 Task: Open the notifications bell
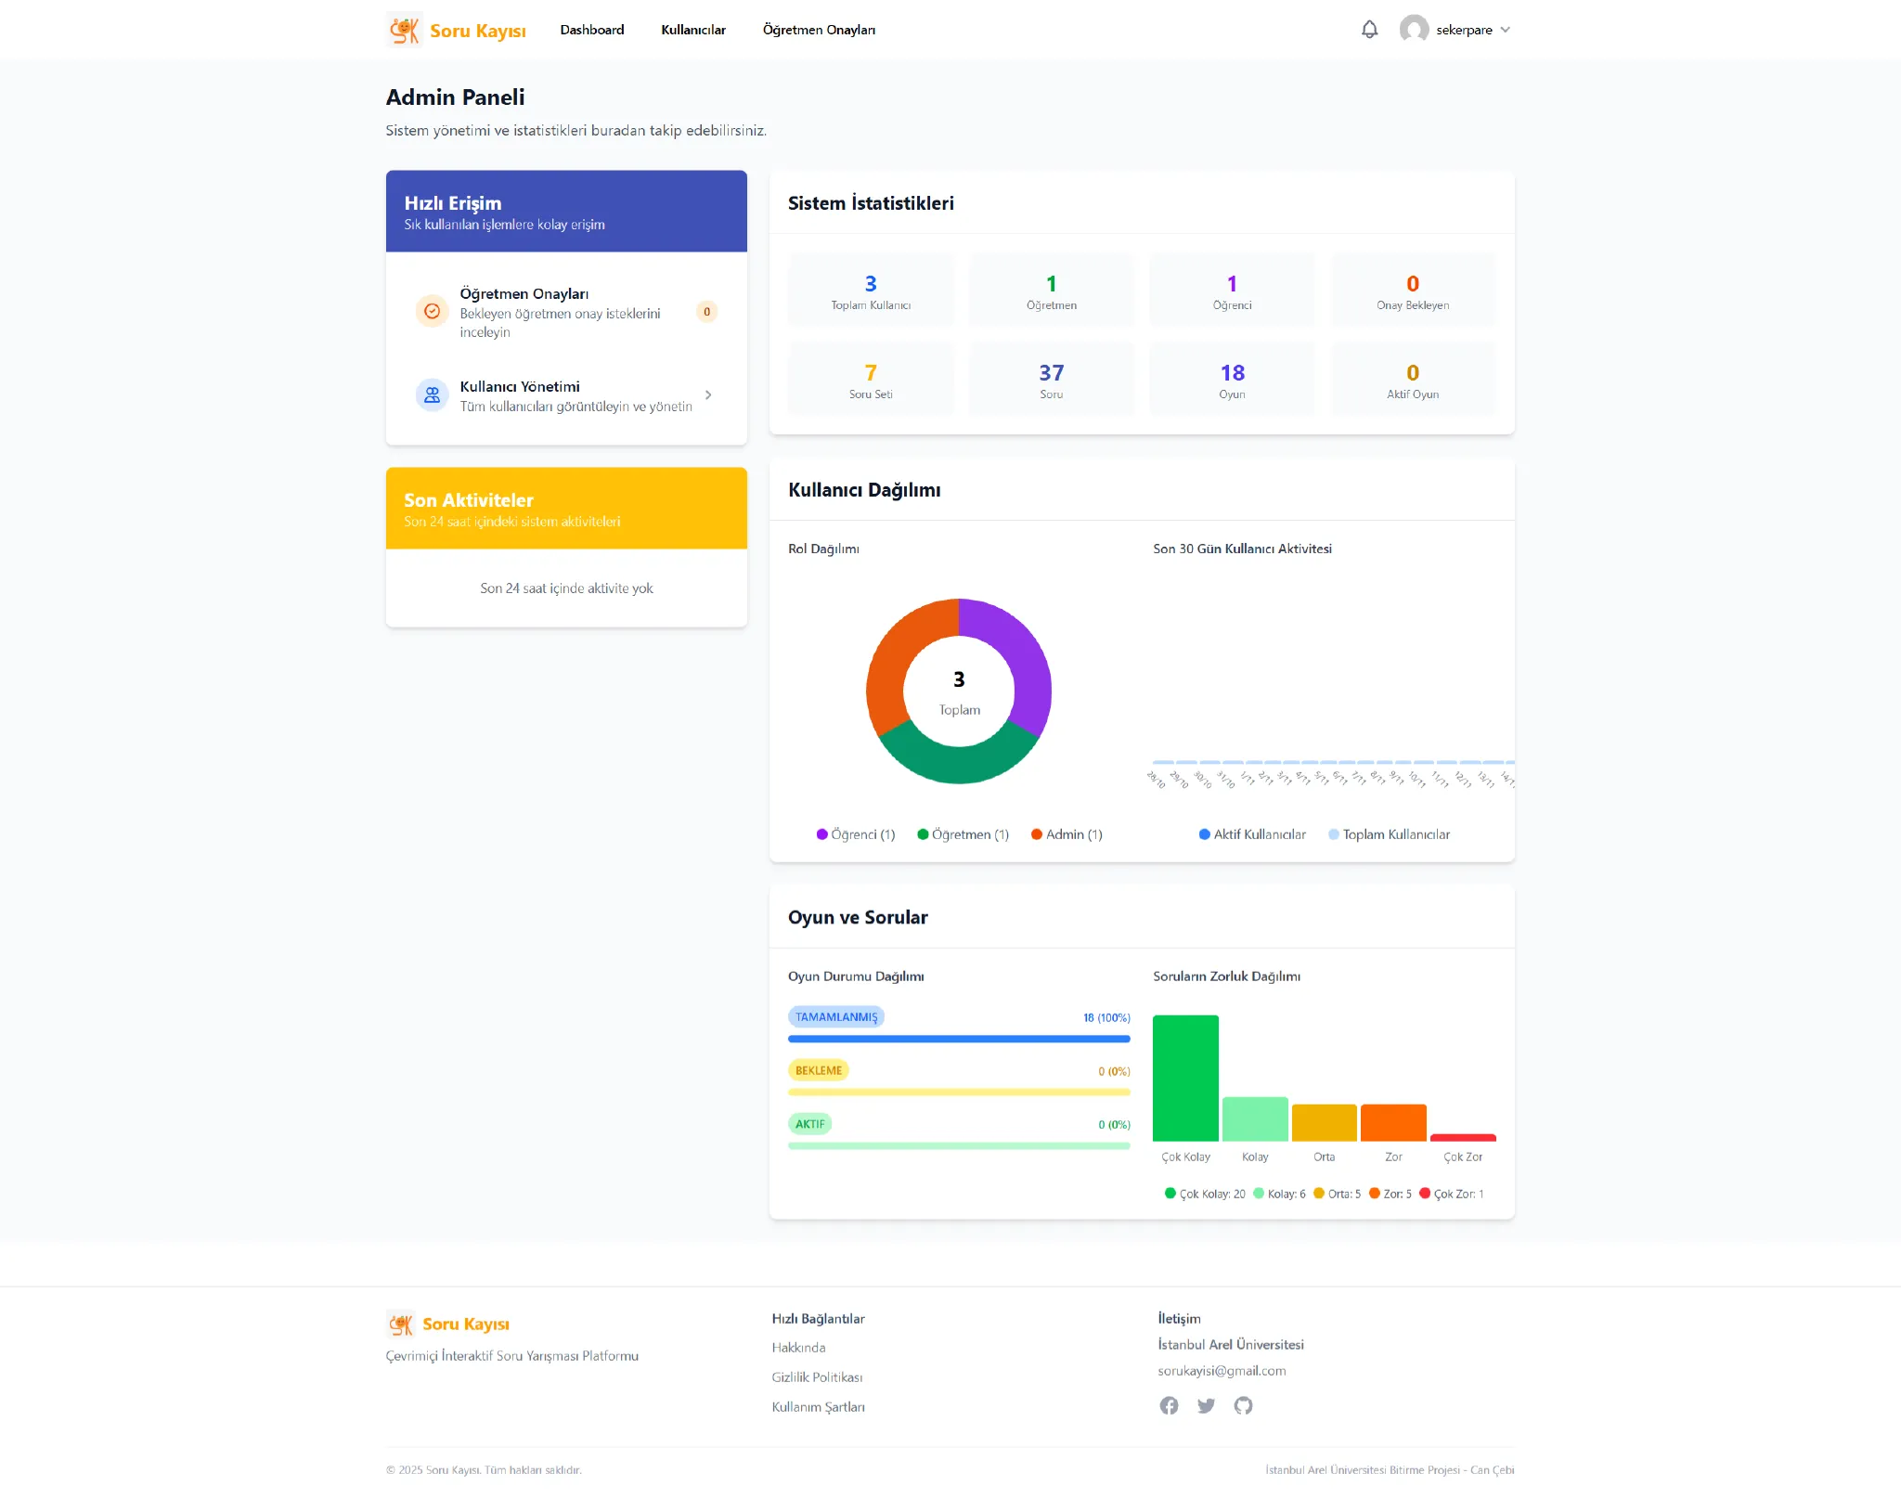[1369, 30]
